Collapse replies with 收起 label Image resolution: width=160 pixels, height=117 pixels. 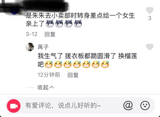(x=43, y=87)
